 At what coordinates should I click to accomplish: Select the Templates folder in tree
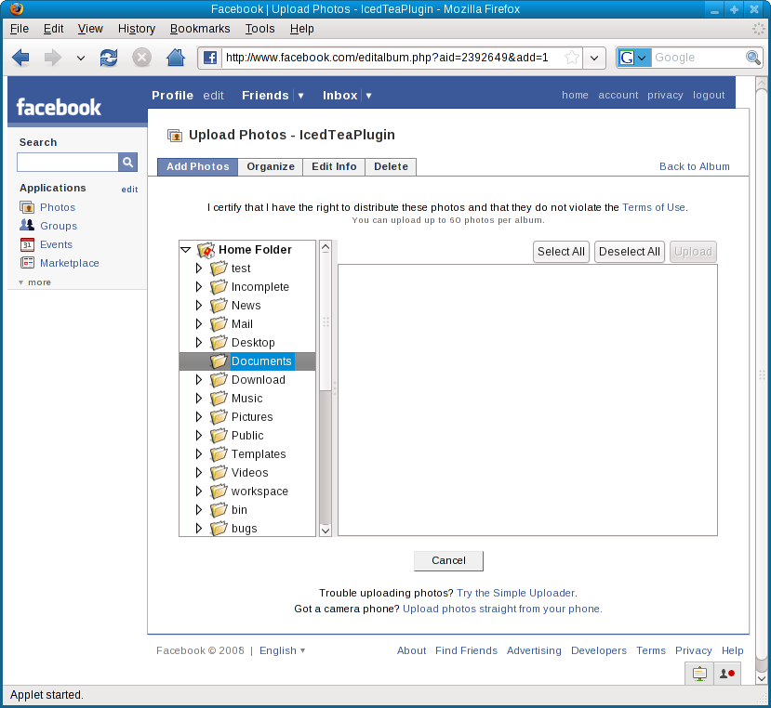point(259,454)
